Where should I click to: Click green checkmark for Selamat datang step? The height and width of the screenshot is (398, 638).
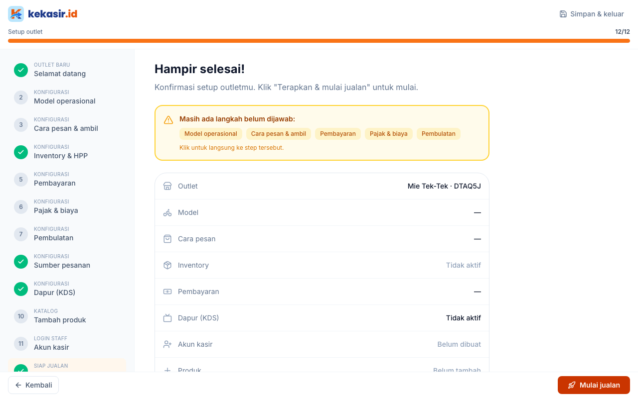click(x=21, y=70)
